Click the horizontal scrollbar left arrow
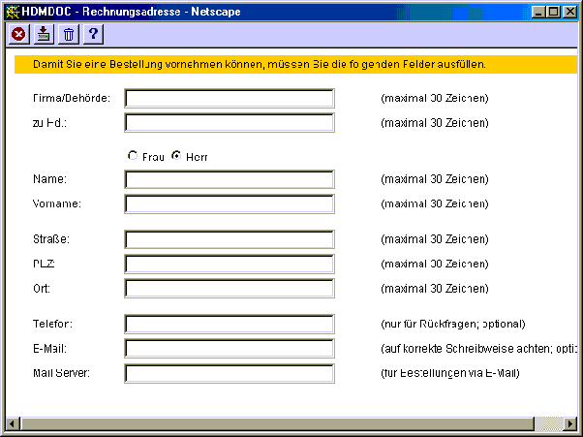 (13, 424)
